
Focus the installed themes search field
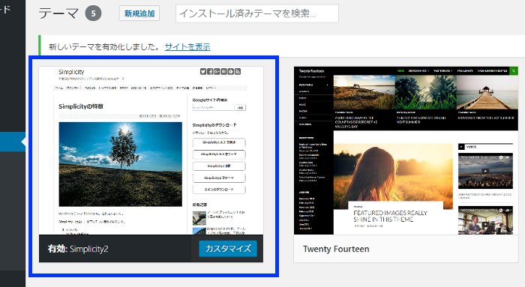pos(256,13)
